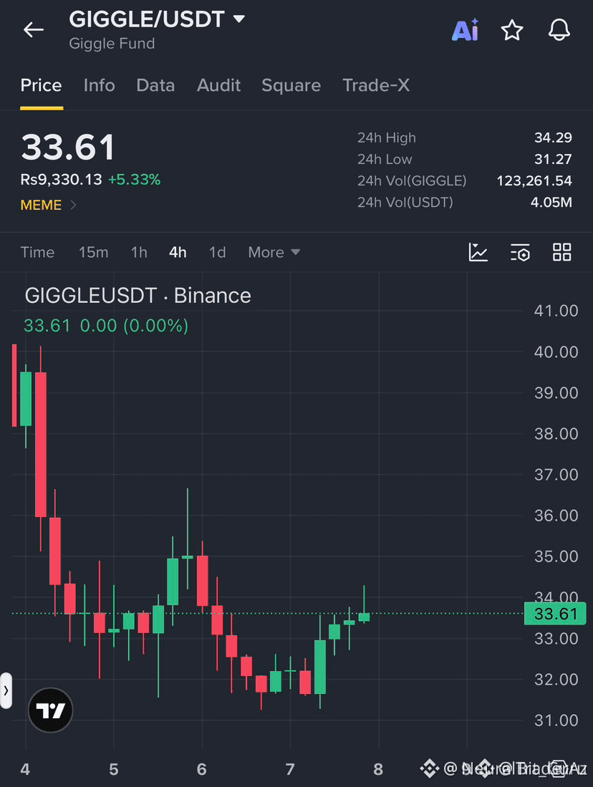Tap date label 7 on time axis
This screenshot has height=787, width=593.
tap(290, 769)
